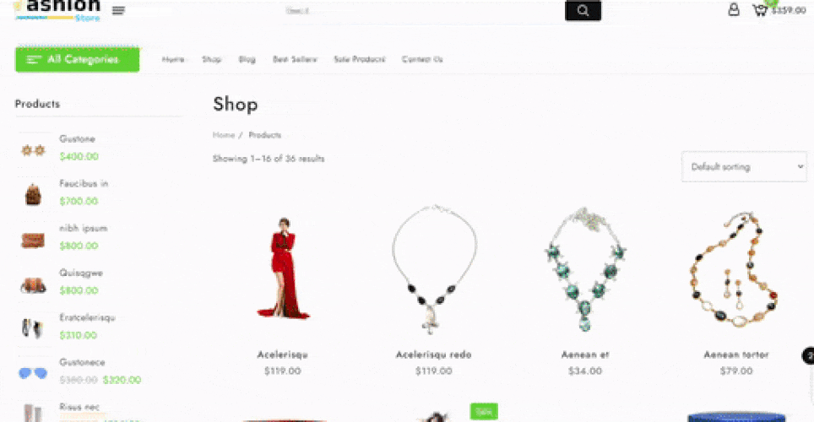Viewport: 814px width, 422px height.
Task: Open the user account icon
Action: [734, 9]
